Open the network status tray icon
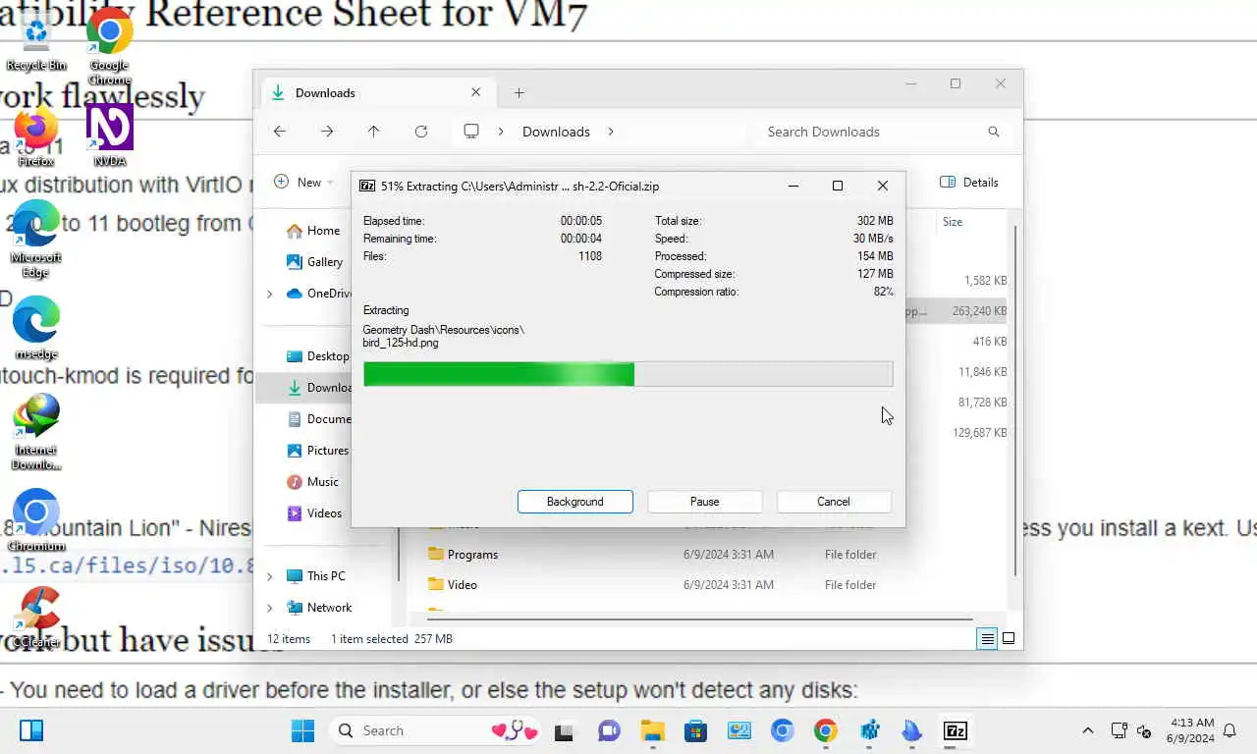 1119,730
